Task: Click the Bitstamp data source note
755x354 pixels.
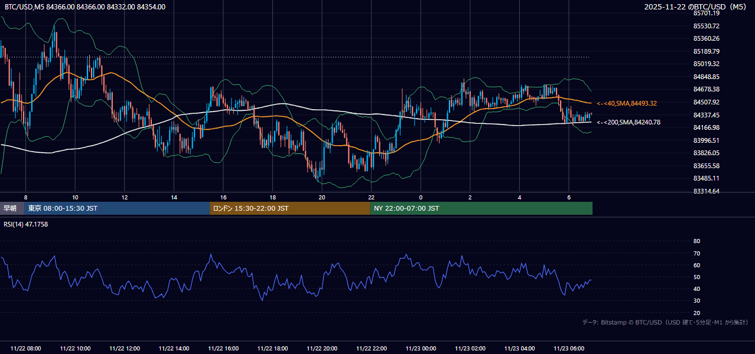Action: [x=666, y=323]
